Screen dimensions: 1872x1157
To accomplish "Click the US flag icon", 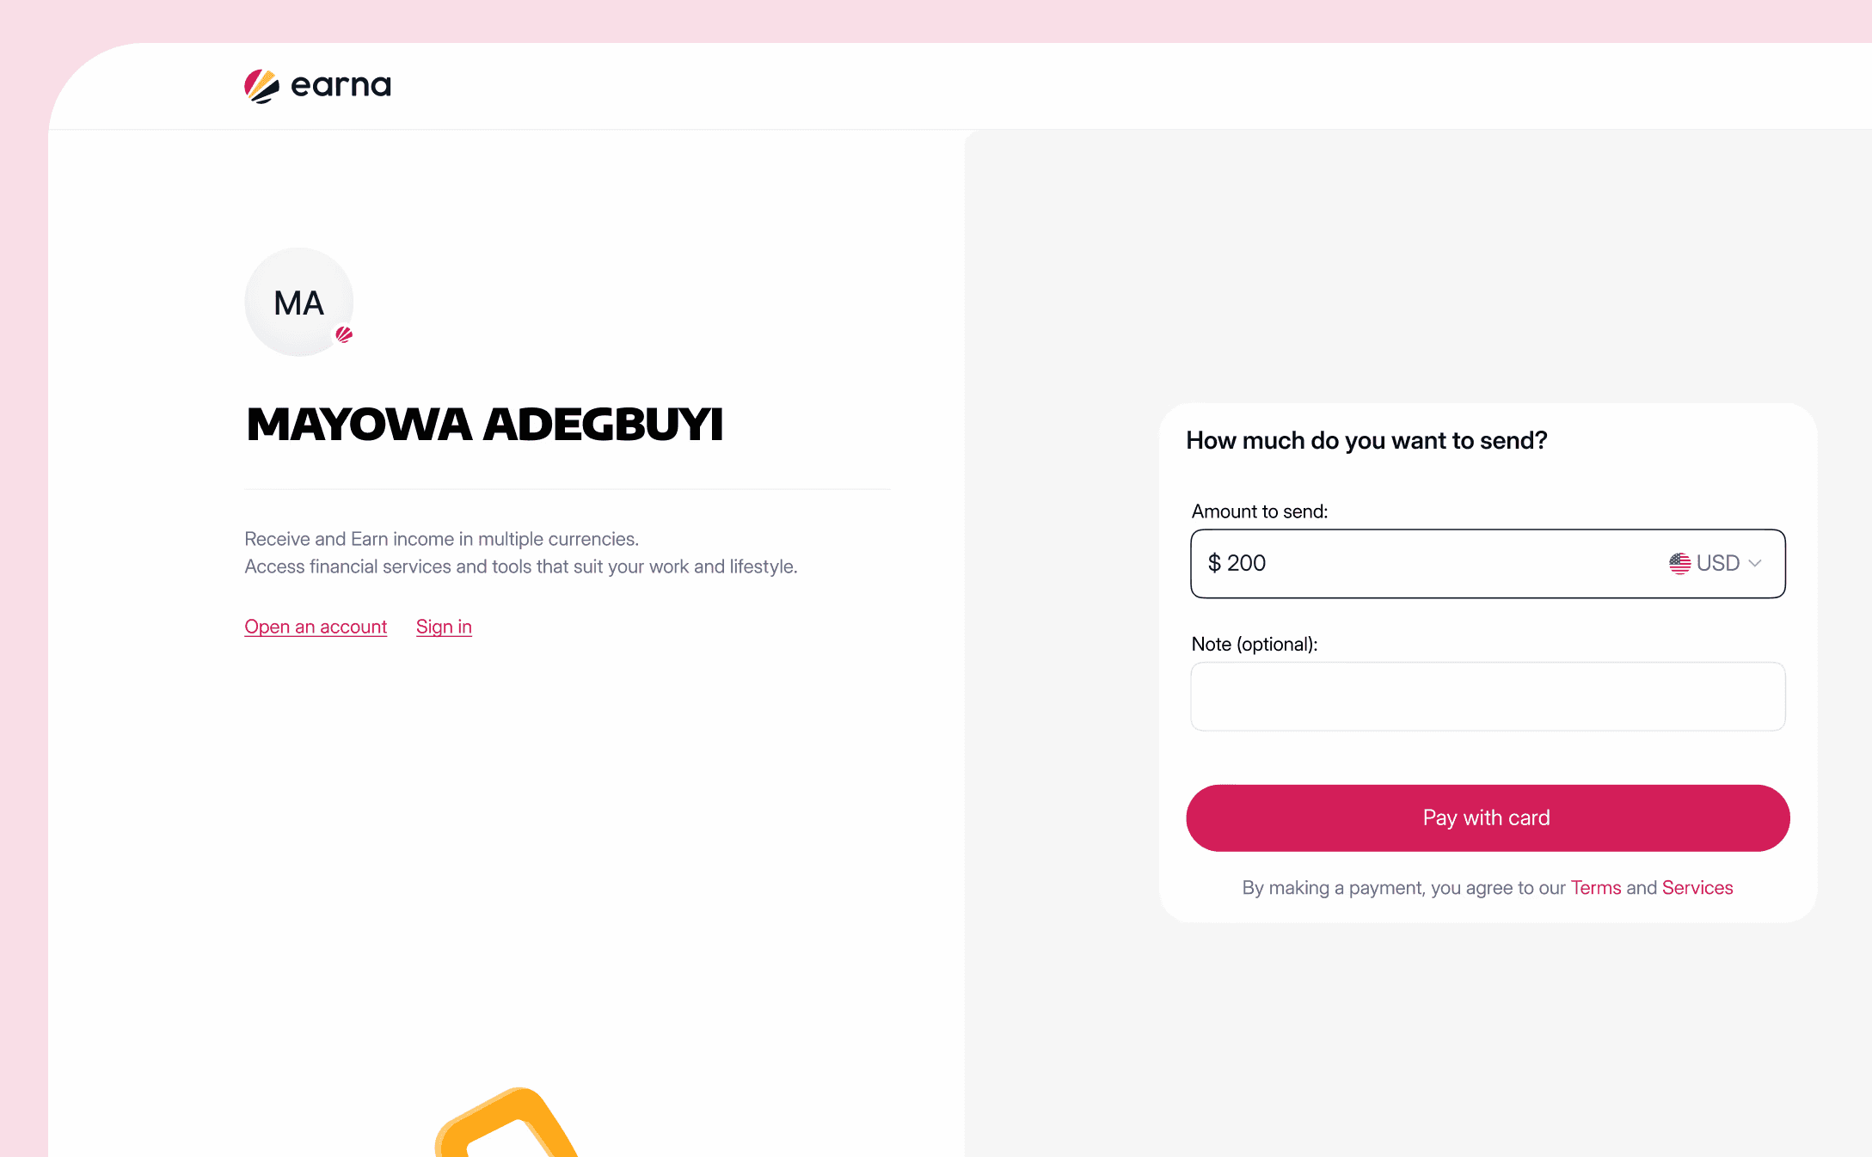I will click(1679, 563).
